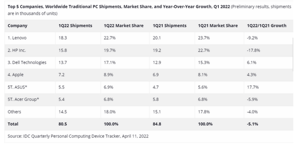The width and height of the screenshot is (300, 148).
Task: Click the 1Q22 Market Share header
Action: (x=124, y=26)
